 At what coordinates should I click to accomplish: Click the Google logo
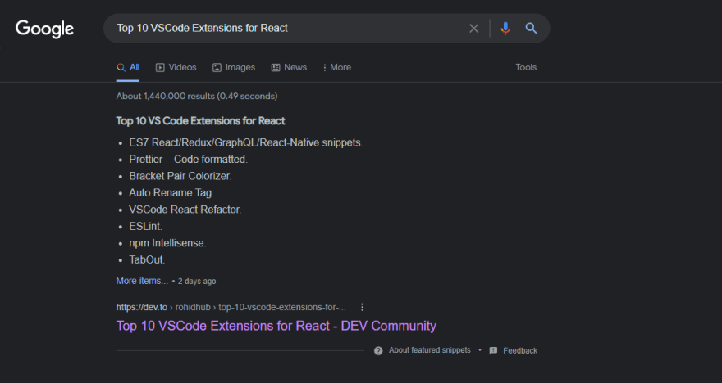click(x=44, y=29)
